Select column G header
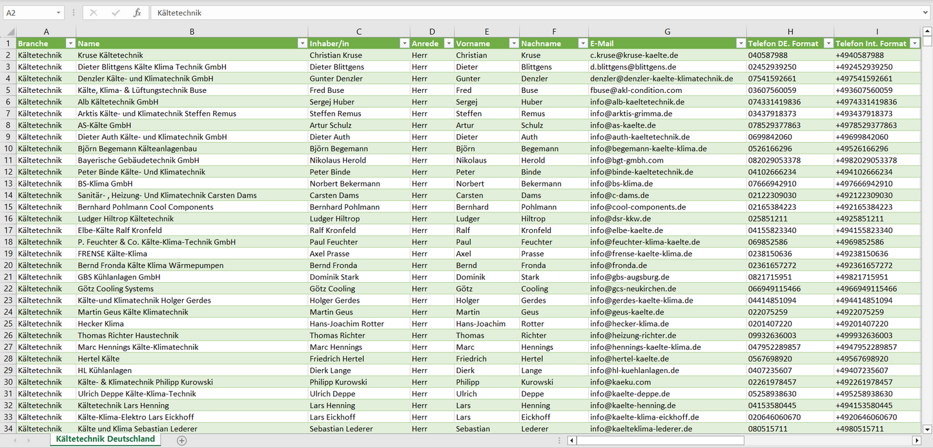 (667, 32)
